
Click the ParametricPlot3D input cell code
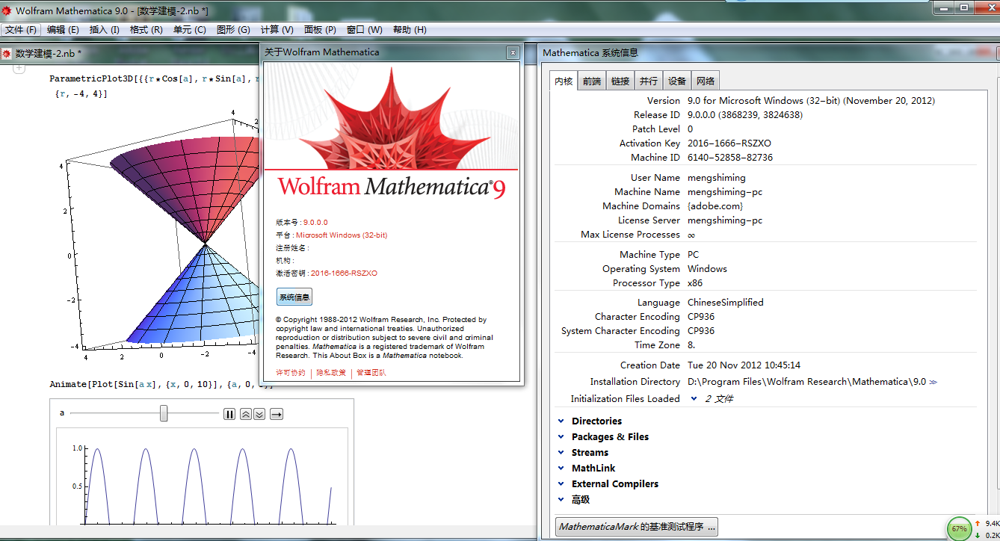coord(155,86)
